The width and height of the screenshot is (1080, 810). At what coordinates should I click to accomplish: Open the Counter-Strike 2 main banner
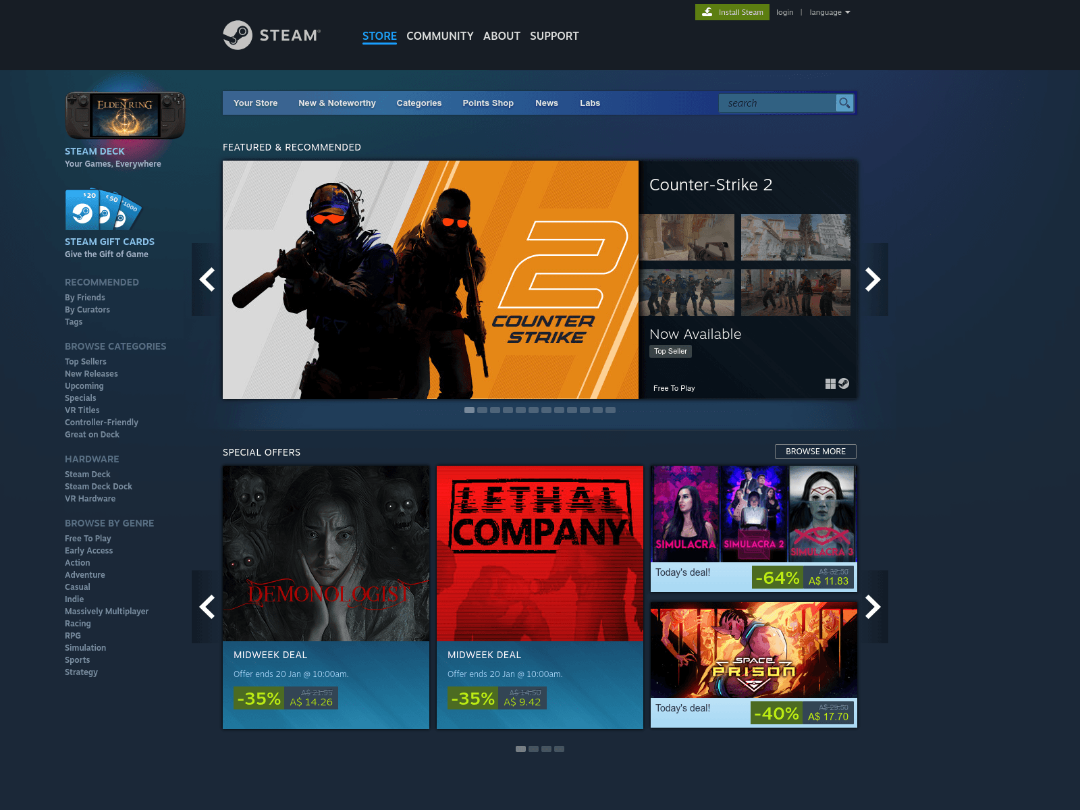point(431,279)
